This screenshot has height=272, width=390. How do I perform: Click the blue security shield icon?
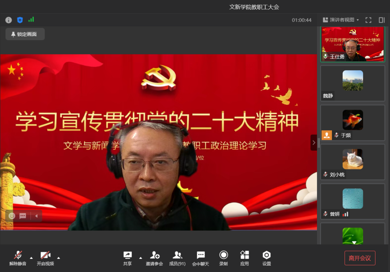coord(20,20)
